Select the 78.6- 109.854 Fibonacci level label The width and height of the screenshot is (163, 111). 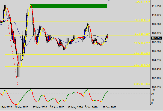point(142,20)
